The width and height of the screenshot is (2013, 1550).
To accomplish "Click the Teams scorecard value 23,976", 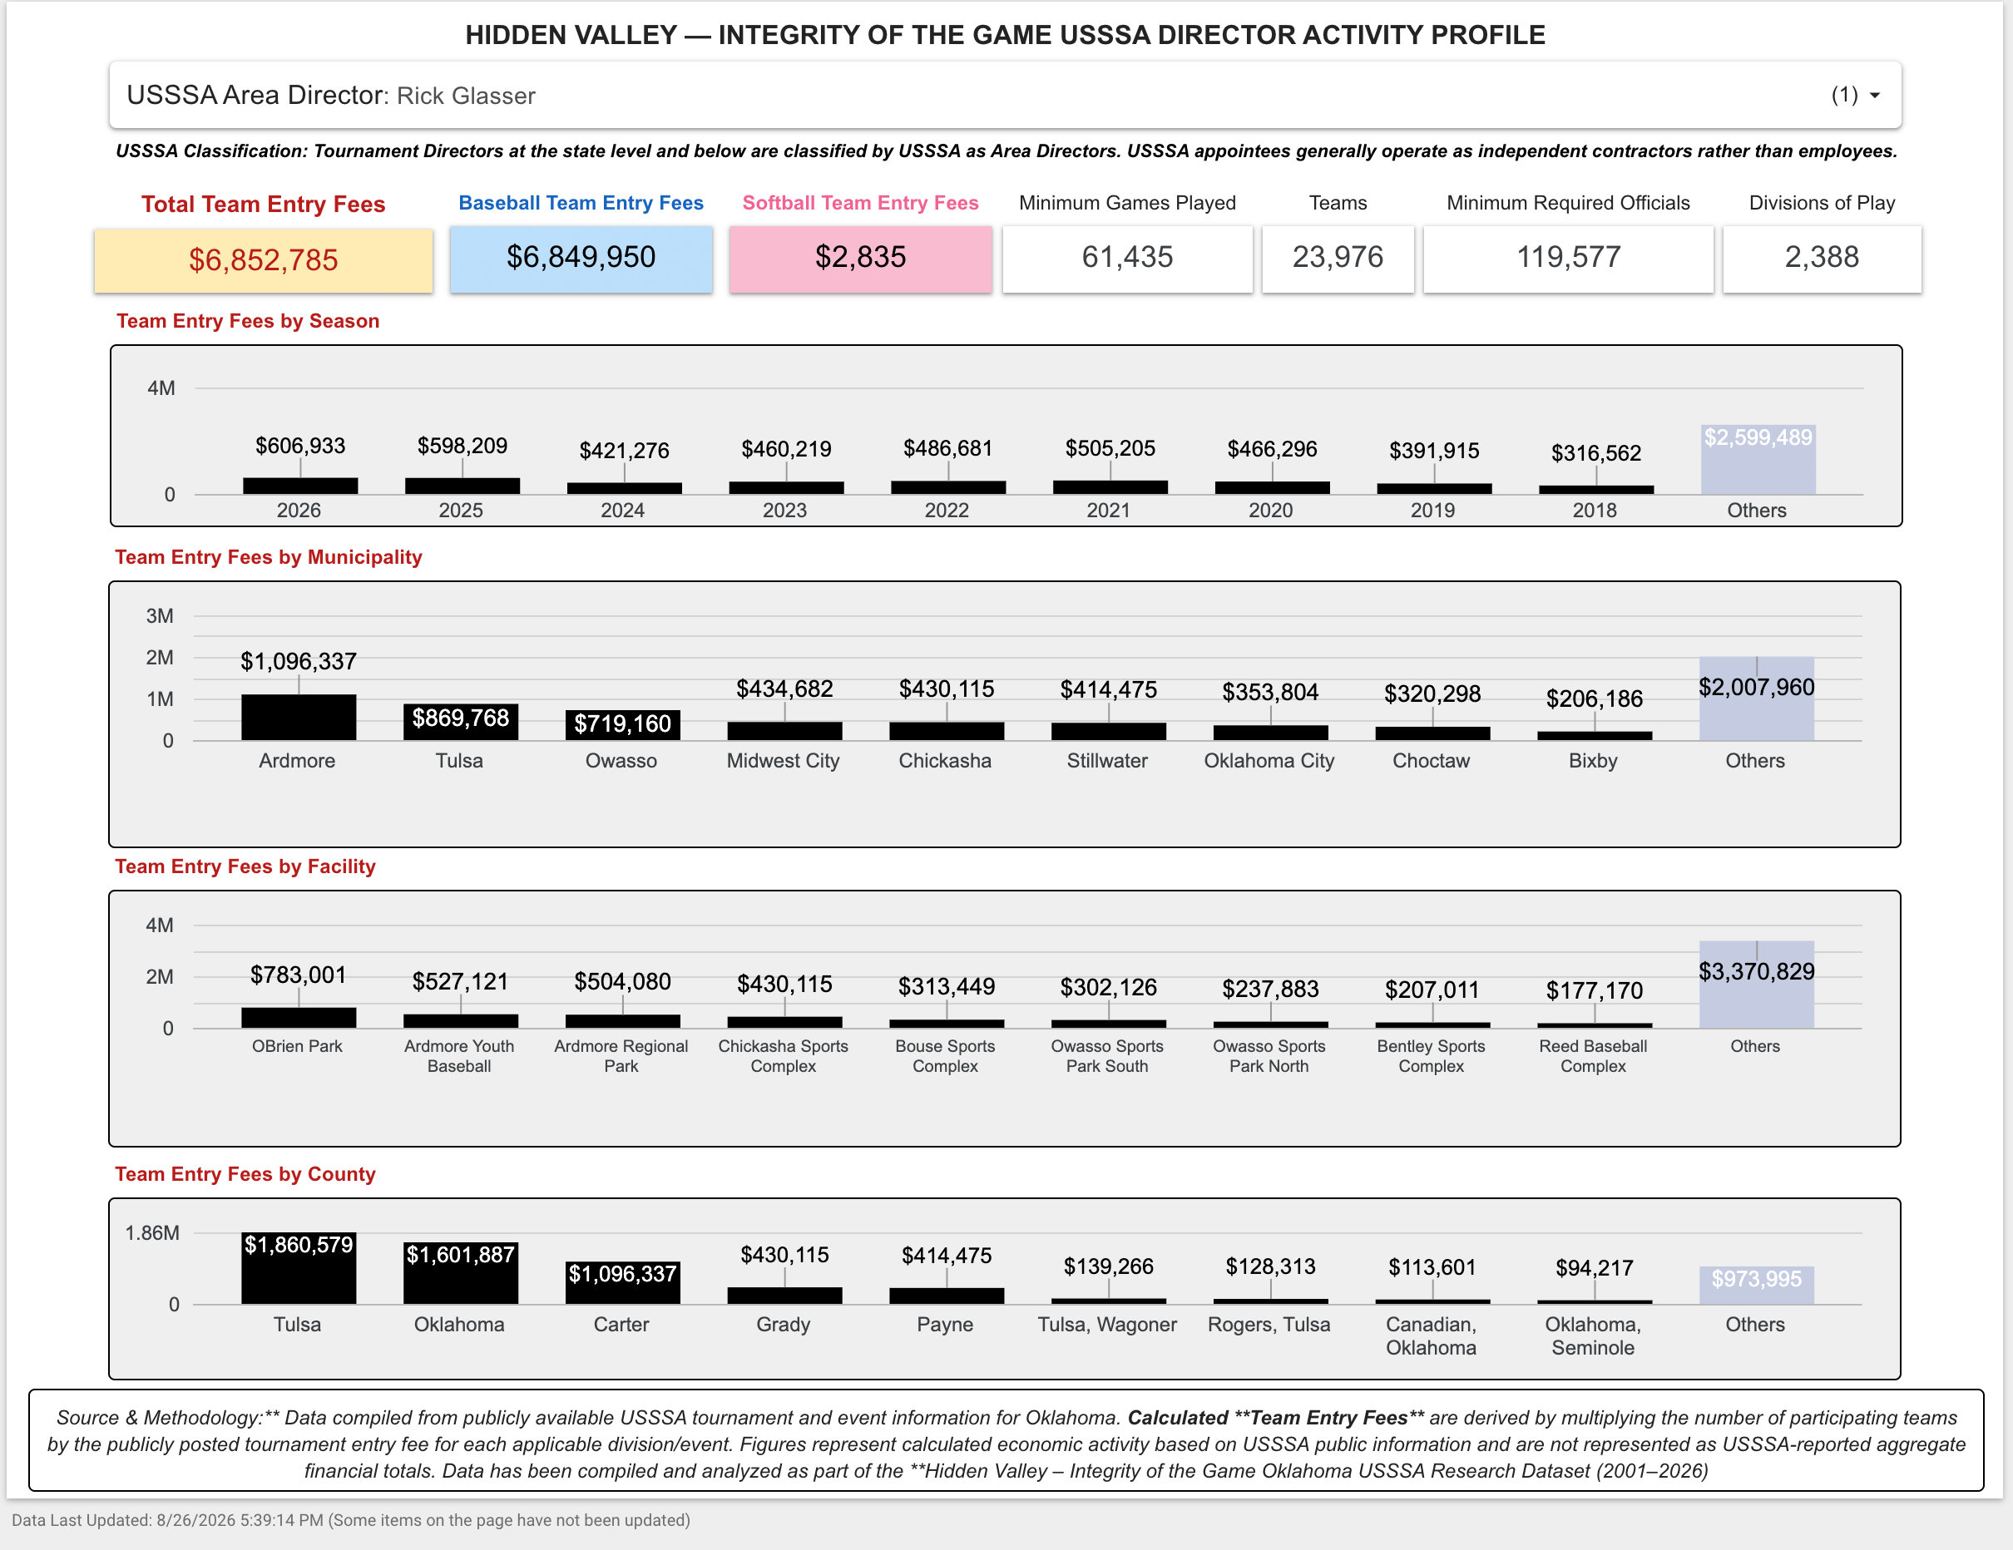I will click(1338, 257).
